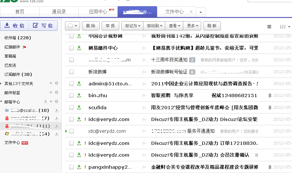
Task: Open 文件中心 in the sidebar
Action: [x=12, y=143]
